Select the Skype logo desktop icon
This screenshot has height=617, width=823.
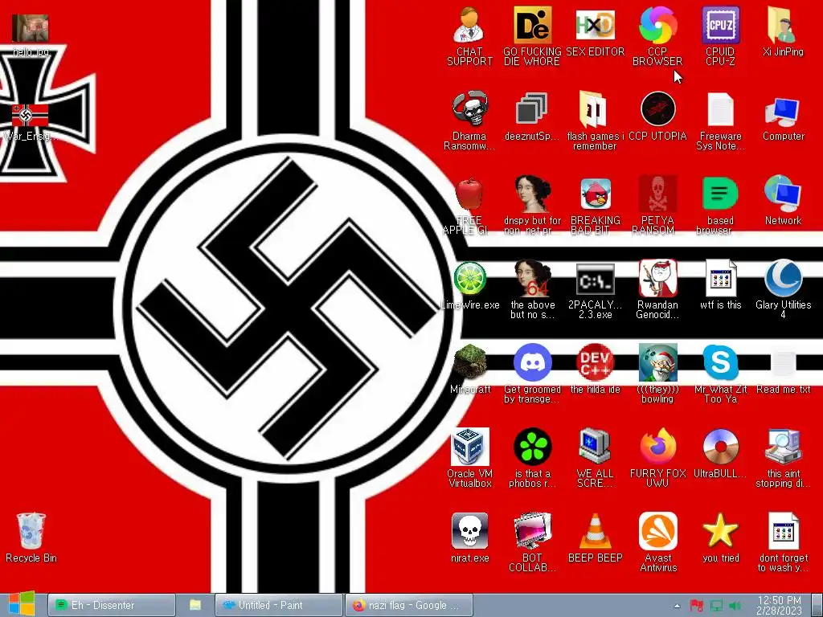[720, 362]
